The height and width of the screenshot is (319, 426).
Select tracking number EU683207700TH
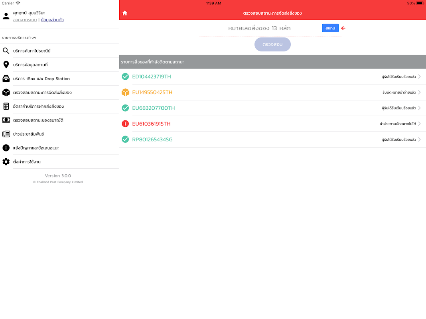[x=154, y=108]
